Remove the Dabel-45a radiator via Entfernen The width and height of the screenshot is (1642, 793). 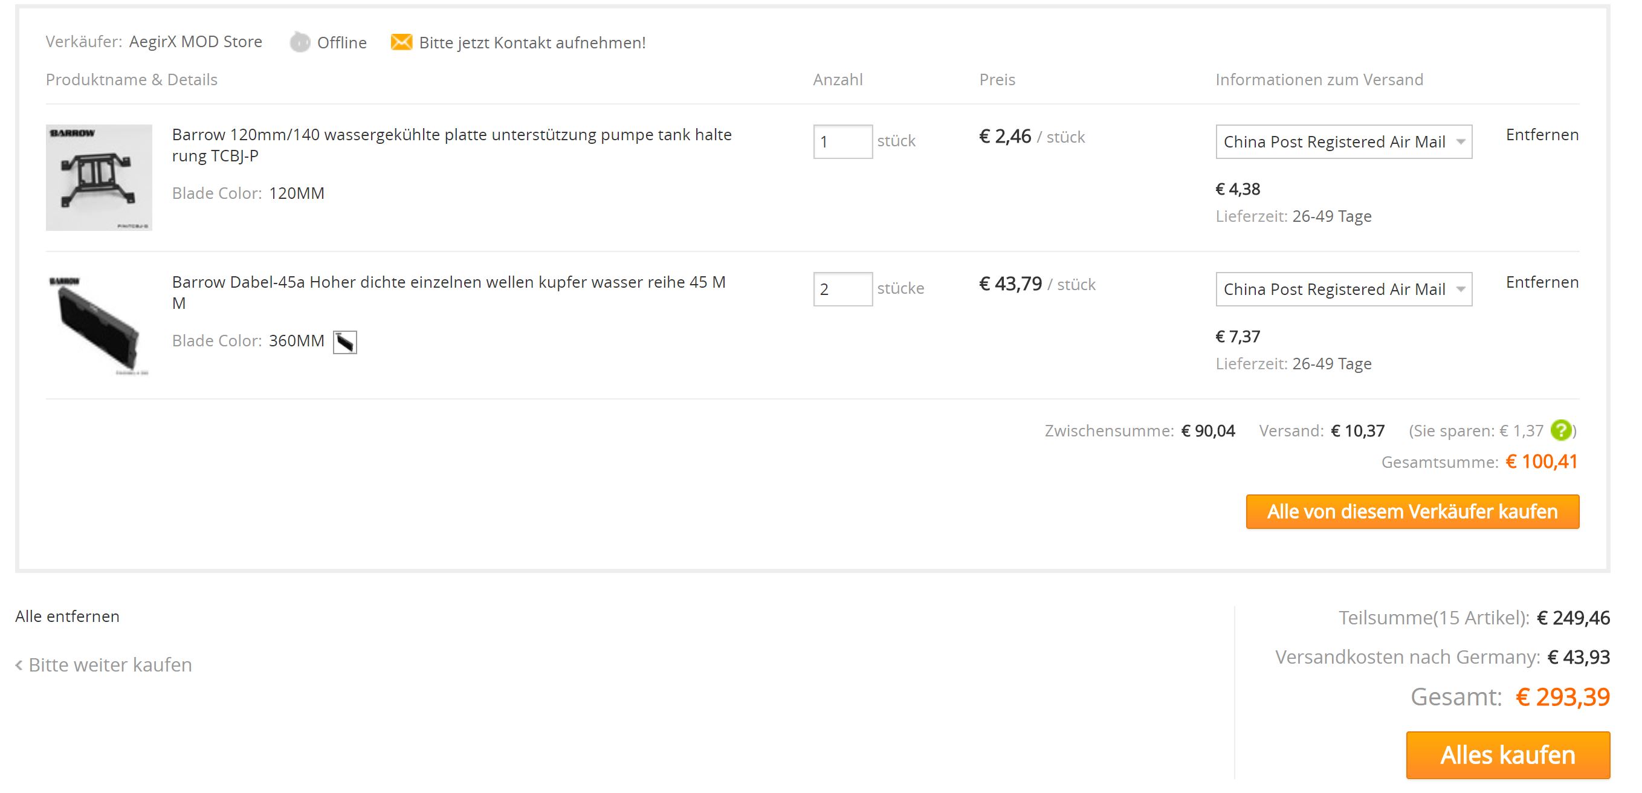[1541, 282]
